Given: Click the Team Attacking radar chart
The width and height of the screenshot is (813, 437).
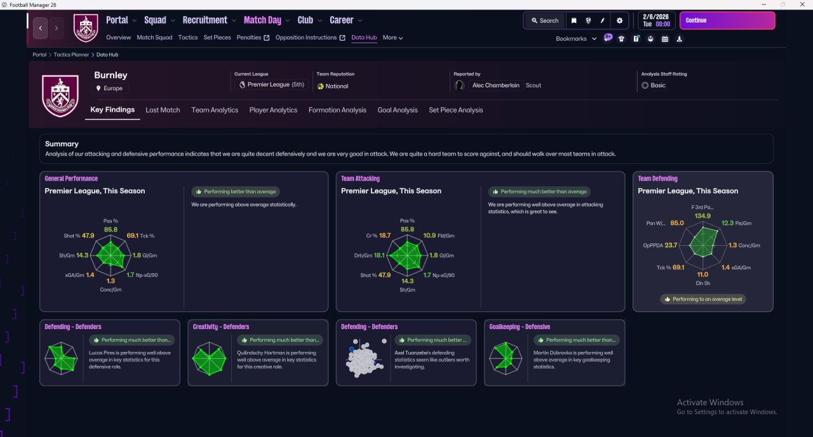Looking at the screenshot, I should click(x=407, y=255).
